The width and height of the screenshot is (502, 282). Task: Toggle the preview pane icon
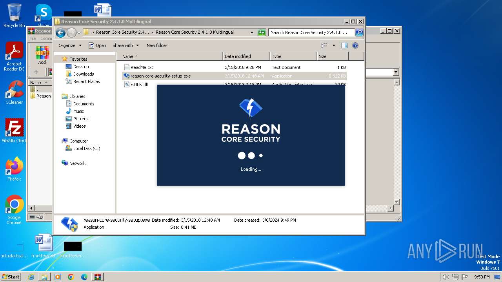[x=344, y=45]
